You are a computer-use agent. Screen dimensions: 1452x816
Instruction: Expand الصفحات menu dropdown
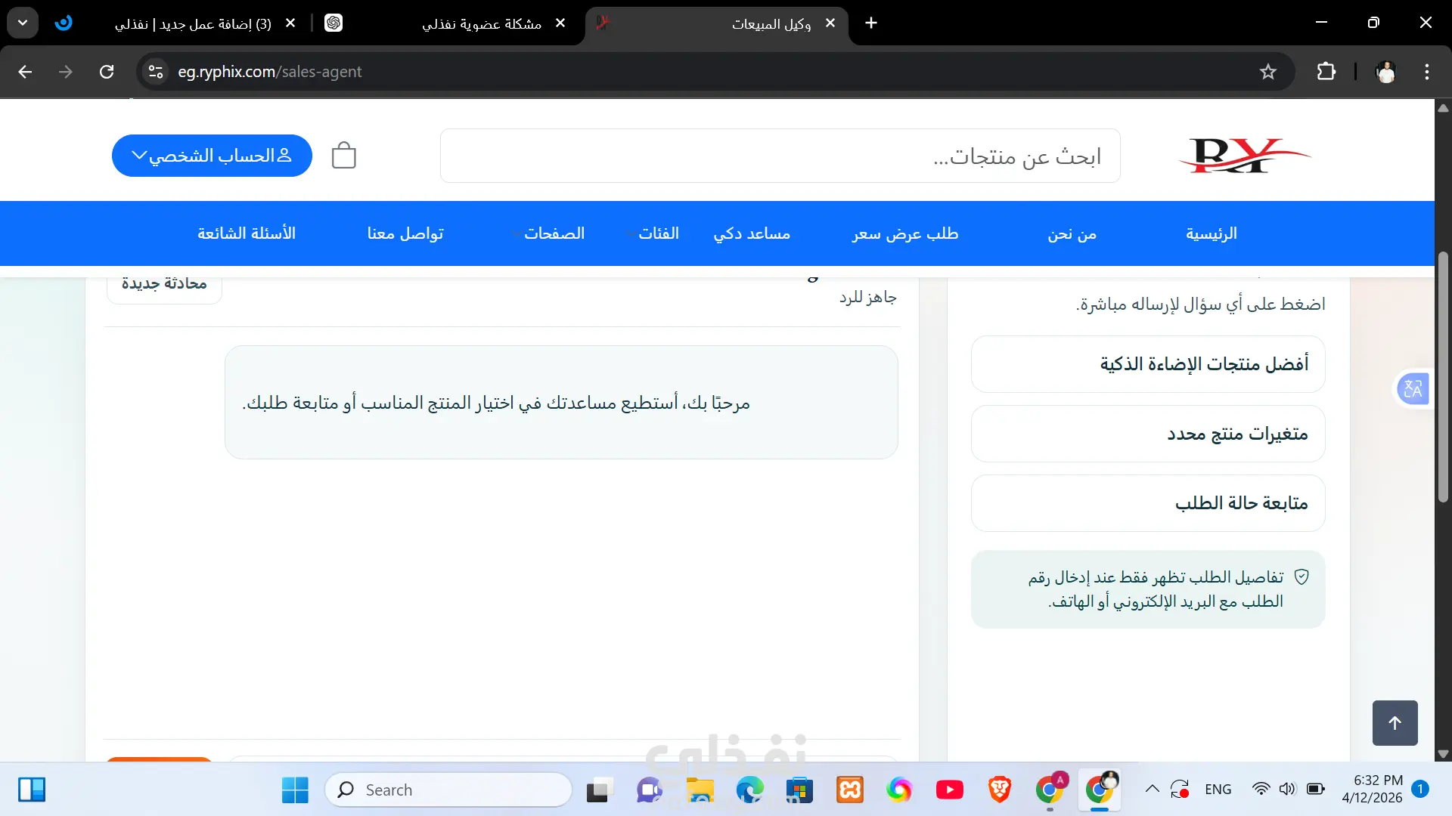click(550, 233)
